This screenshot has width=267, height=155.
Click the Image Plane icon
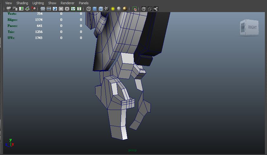coord(27,9)
